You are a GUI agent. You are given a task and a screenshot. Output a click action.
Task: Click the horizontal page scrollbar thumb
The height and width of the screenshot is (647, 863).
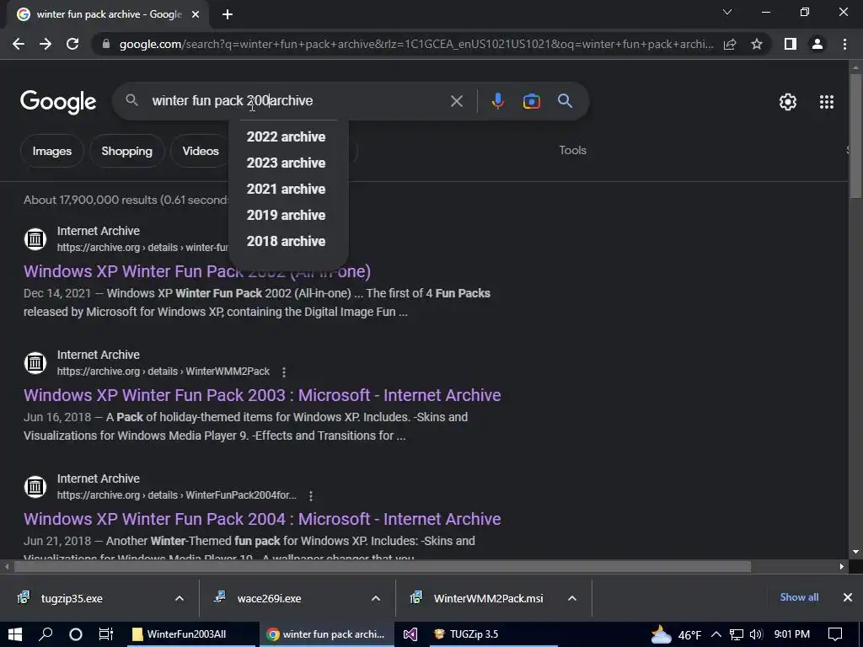383,567
